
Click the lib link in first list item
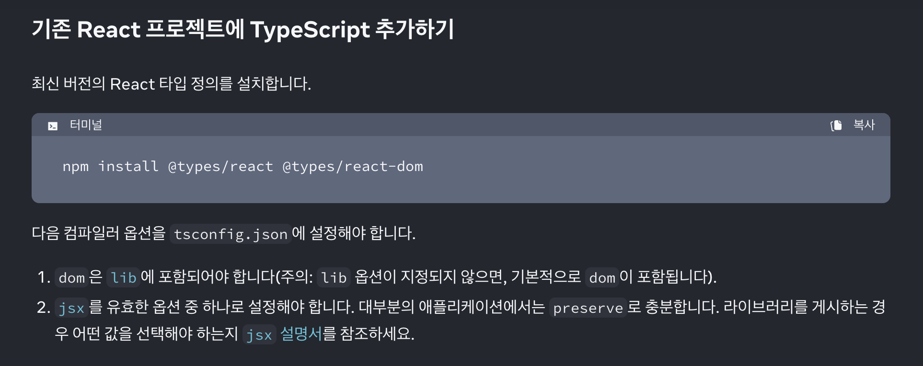123,277
